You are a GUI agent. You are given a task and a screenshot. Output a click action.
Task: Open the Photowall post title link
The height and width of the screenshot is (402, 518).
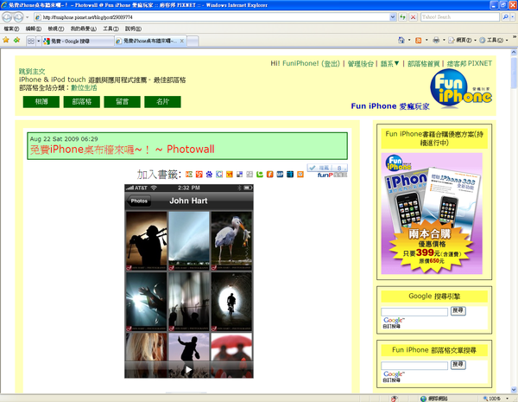tap(123, 150)
